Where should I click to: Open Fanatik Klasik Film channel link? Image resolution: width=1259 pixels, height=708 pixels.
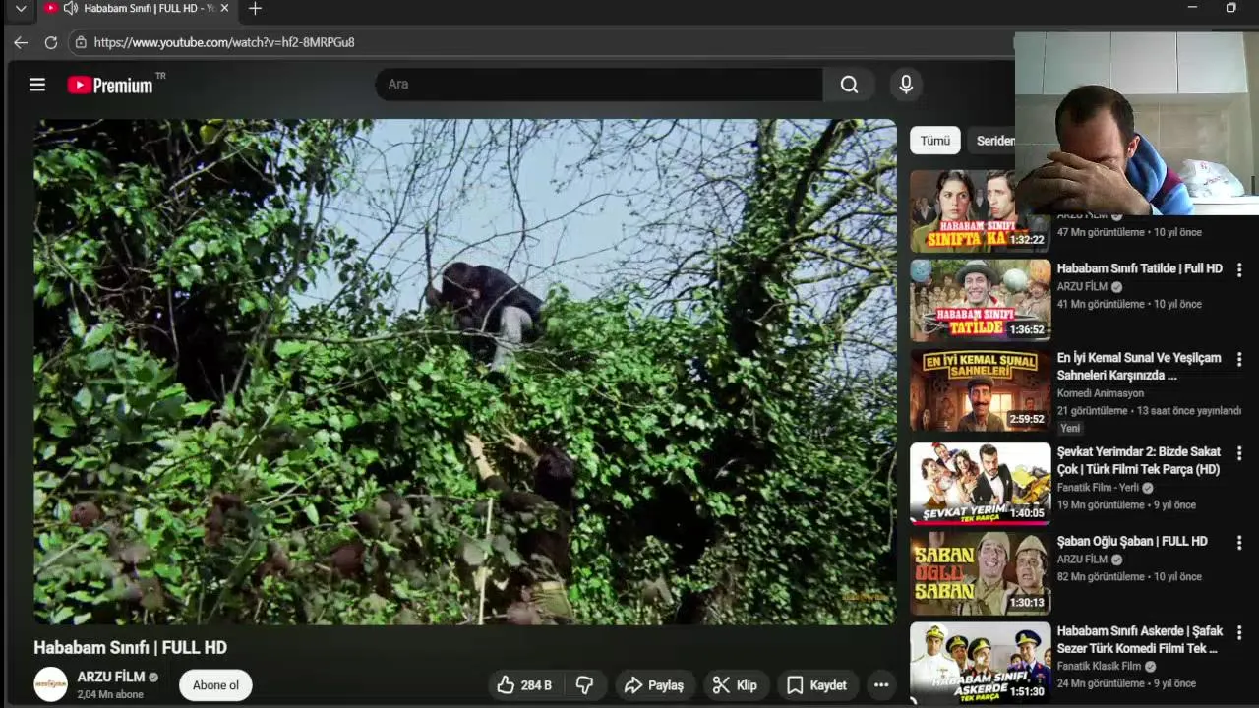coord(1099,666)
